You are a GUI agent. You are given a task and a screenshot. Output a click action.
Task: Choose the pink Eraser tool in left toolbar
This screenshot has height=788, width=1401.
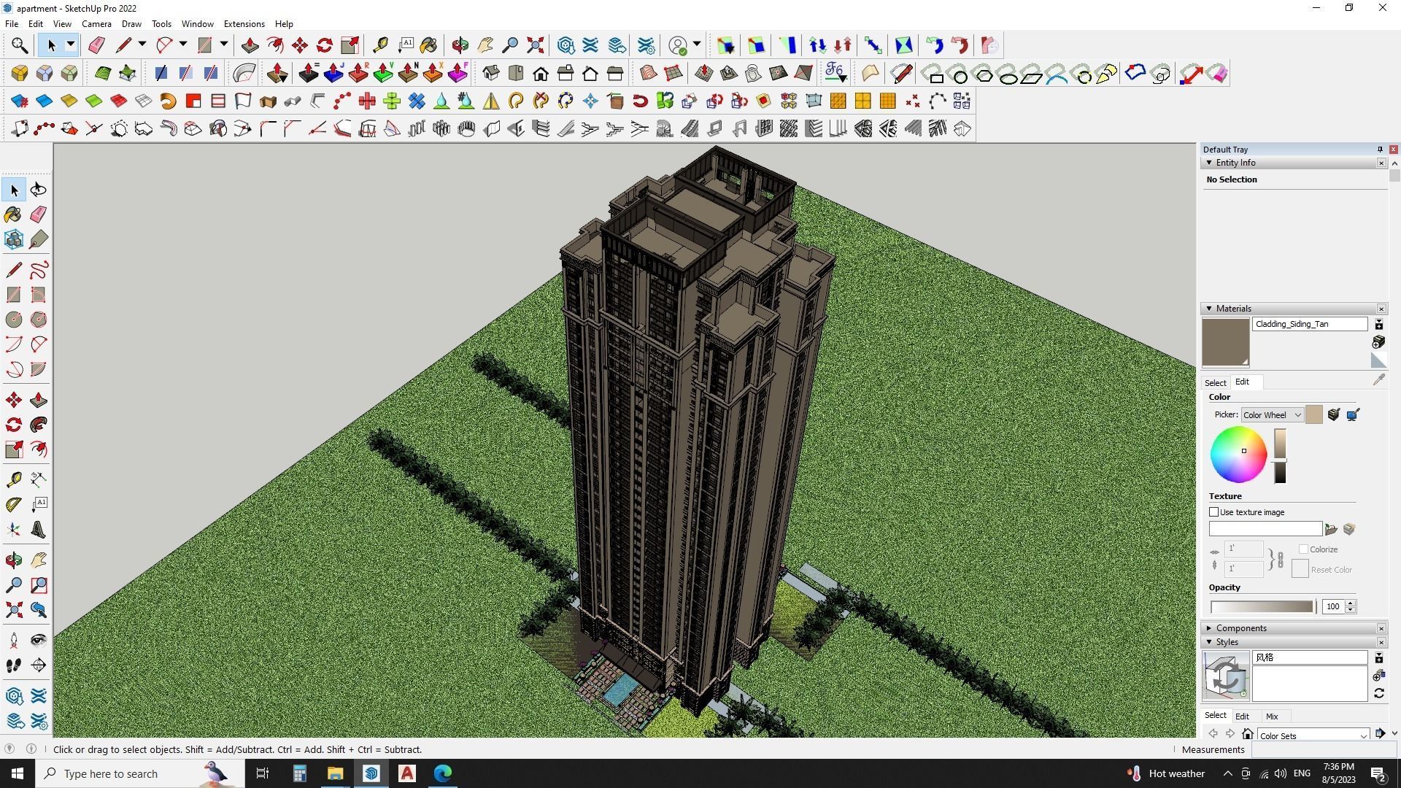[x=39, y=215]
